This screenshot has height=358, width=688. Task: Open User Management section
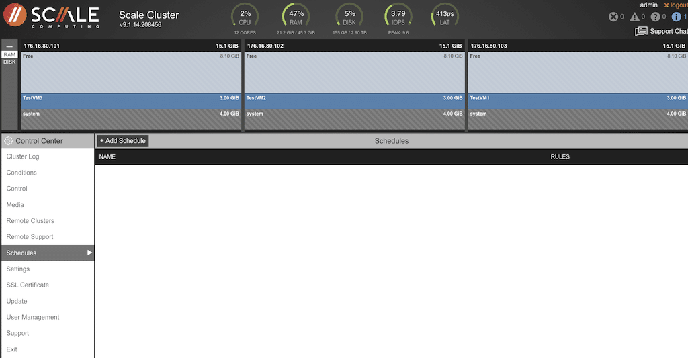48,317
